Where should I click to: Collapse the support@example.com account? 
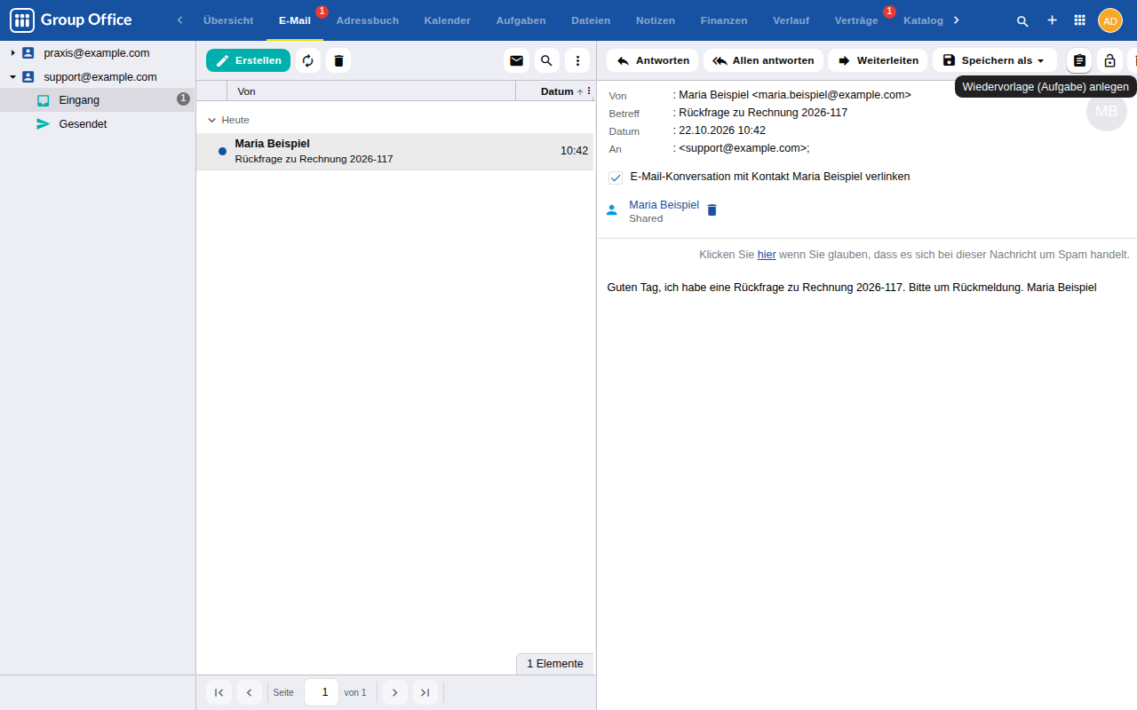pyautogui.click(x=12, y=77)
